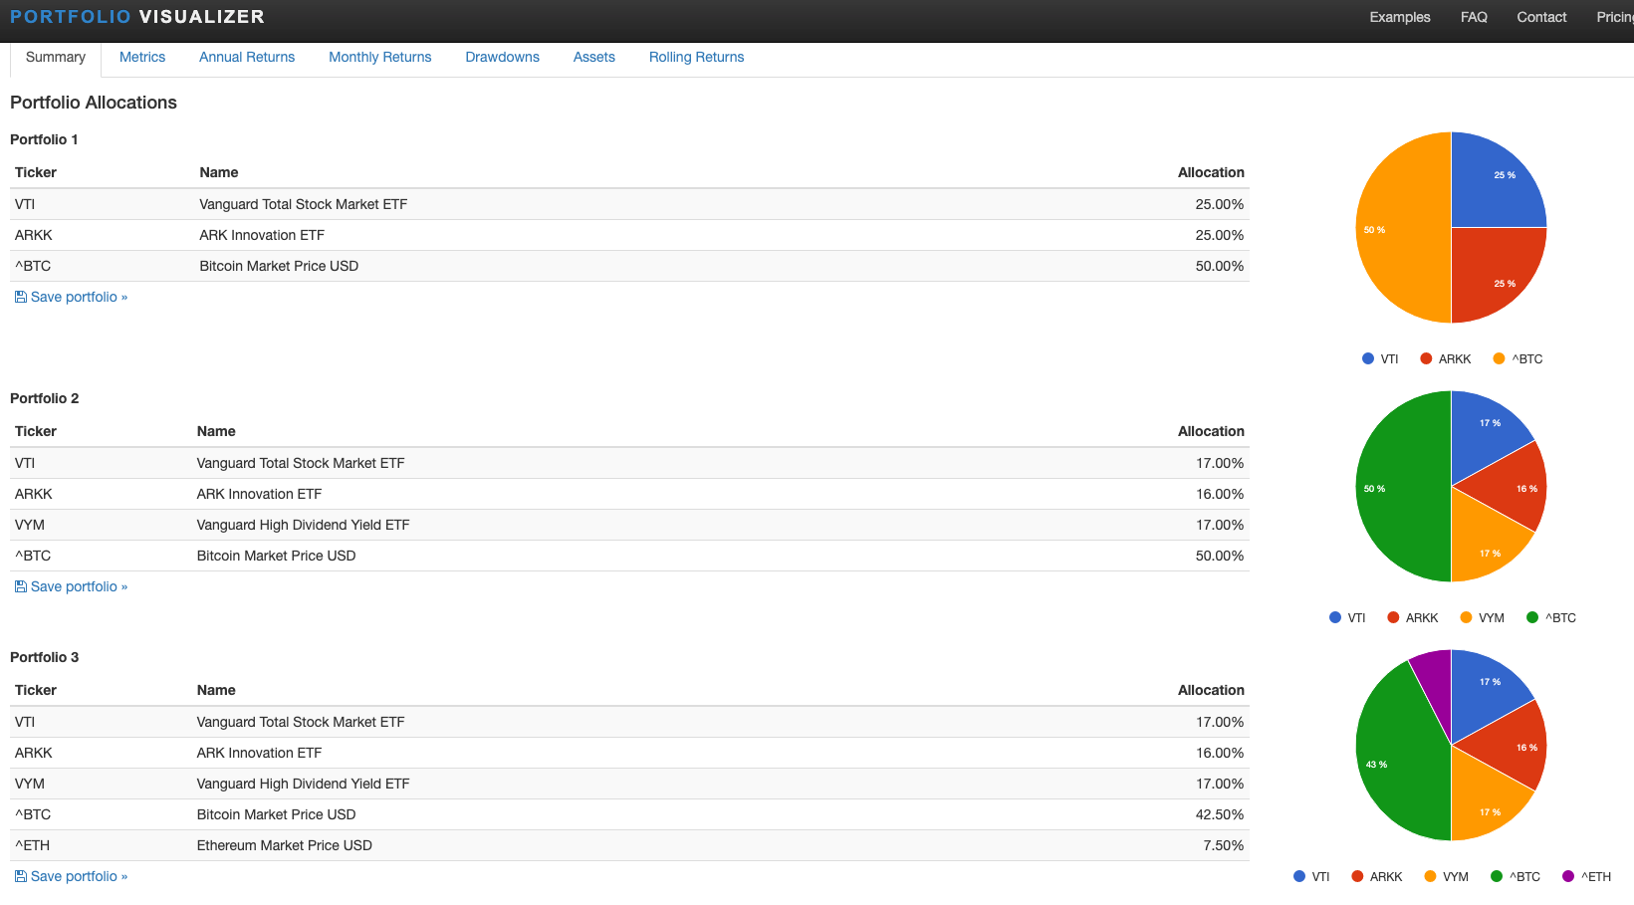Click the 42.50% allocation value
This screenshot has width=1634, height=905.
click(1220, 814)
